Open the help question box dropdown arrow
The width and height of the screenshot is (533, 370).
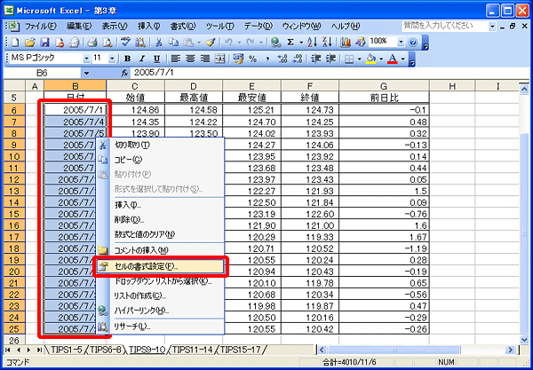(492, 26)
